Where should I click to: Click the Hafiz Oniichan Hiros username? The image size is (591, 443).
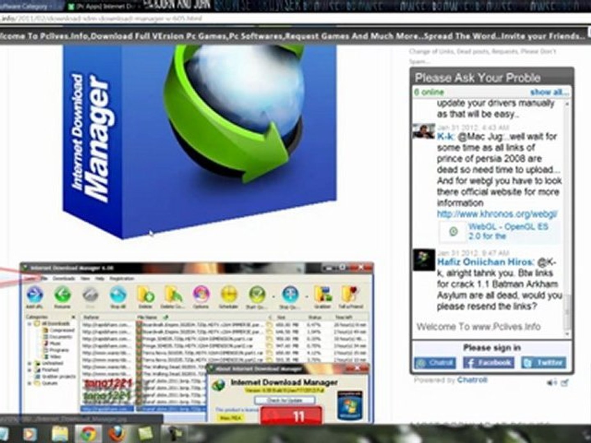tap(486, 262)
